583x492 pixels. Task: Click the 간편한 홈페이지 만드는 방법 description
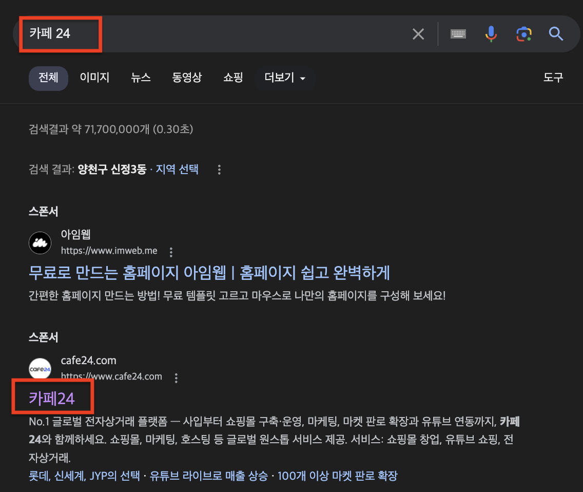[x=237, y=295]
